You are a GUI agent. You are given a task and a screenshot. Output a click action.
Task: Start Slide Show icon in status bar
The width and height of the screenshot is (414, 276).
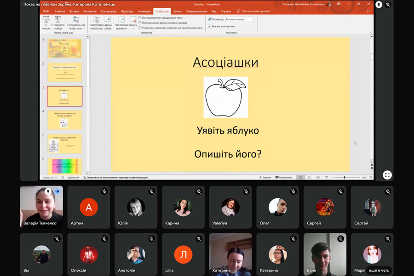point(327,178)
